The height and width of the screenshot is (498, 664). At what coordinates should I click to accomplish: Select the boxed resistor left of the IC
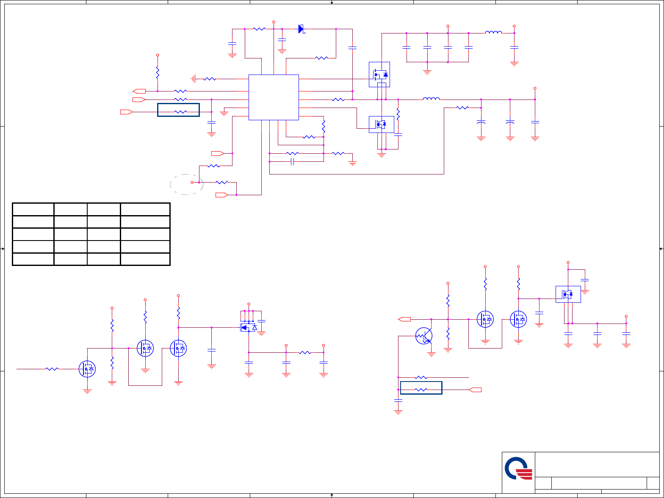click(x=178, y=110)
